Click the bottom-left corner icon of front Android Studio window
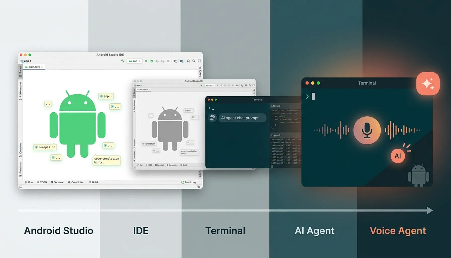Screen dimensions: 451x258 tap(21, 187)
